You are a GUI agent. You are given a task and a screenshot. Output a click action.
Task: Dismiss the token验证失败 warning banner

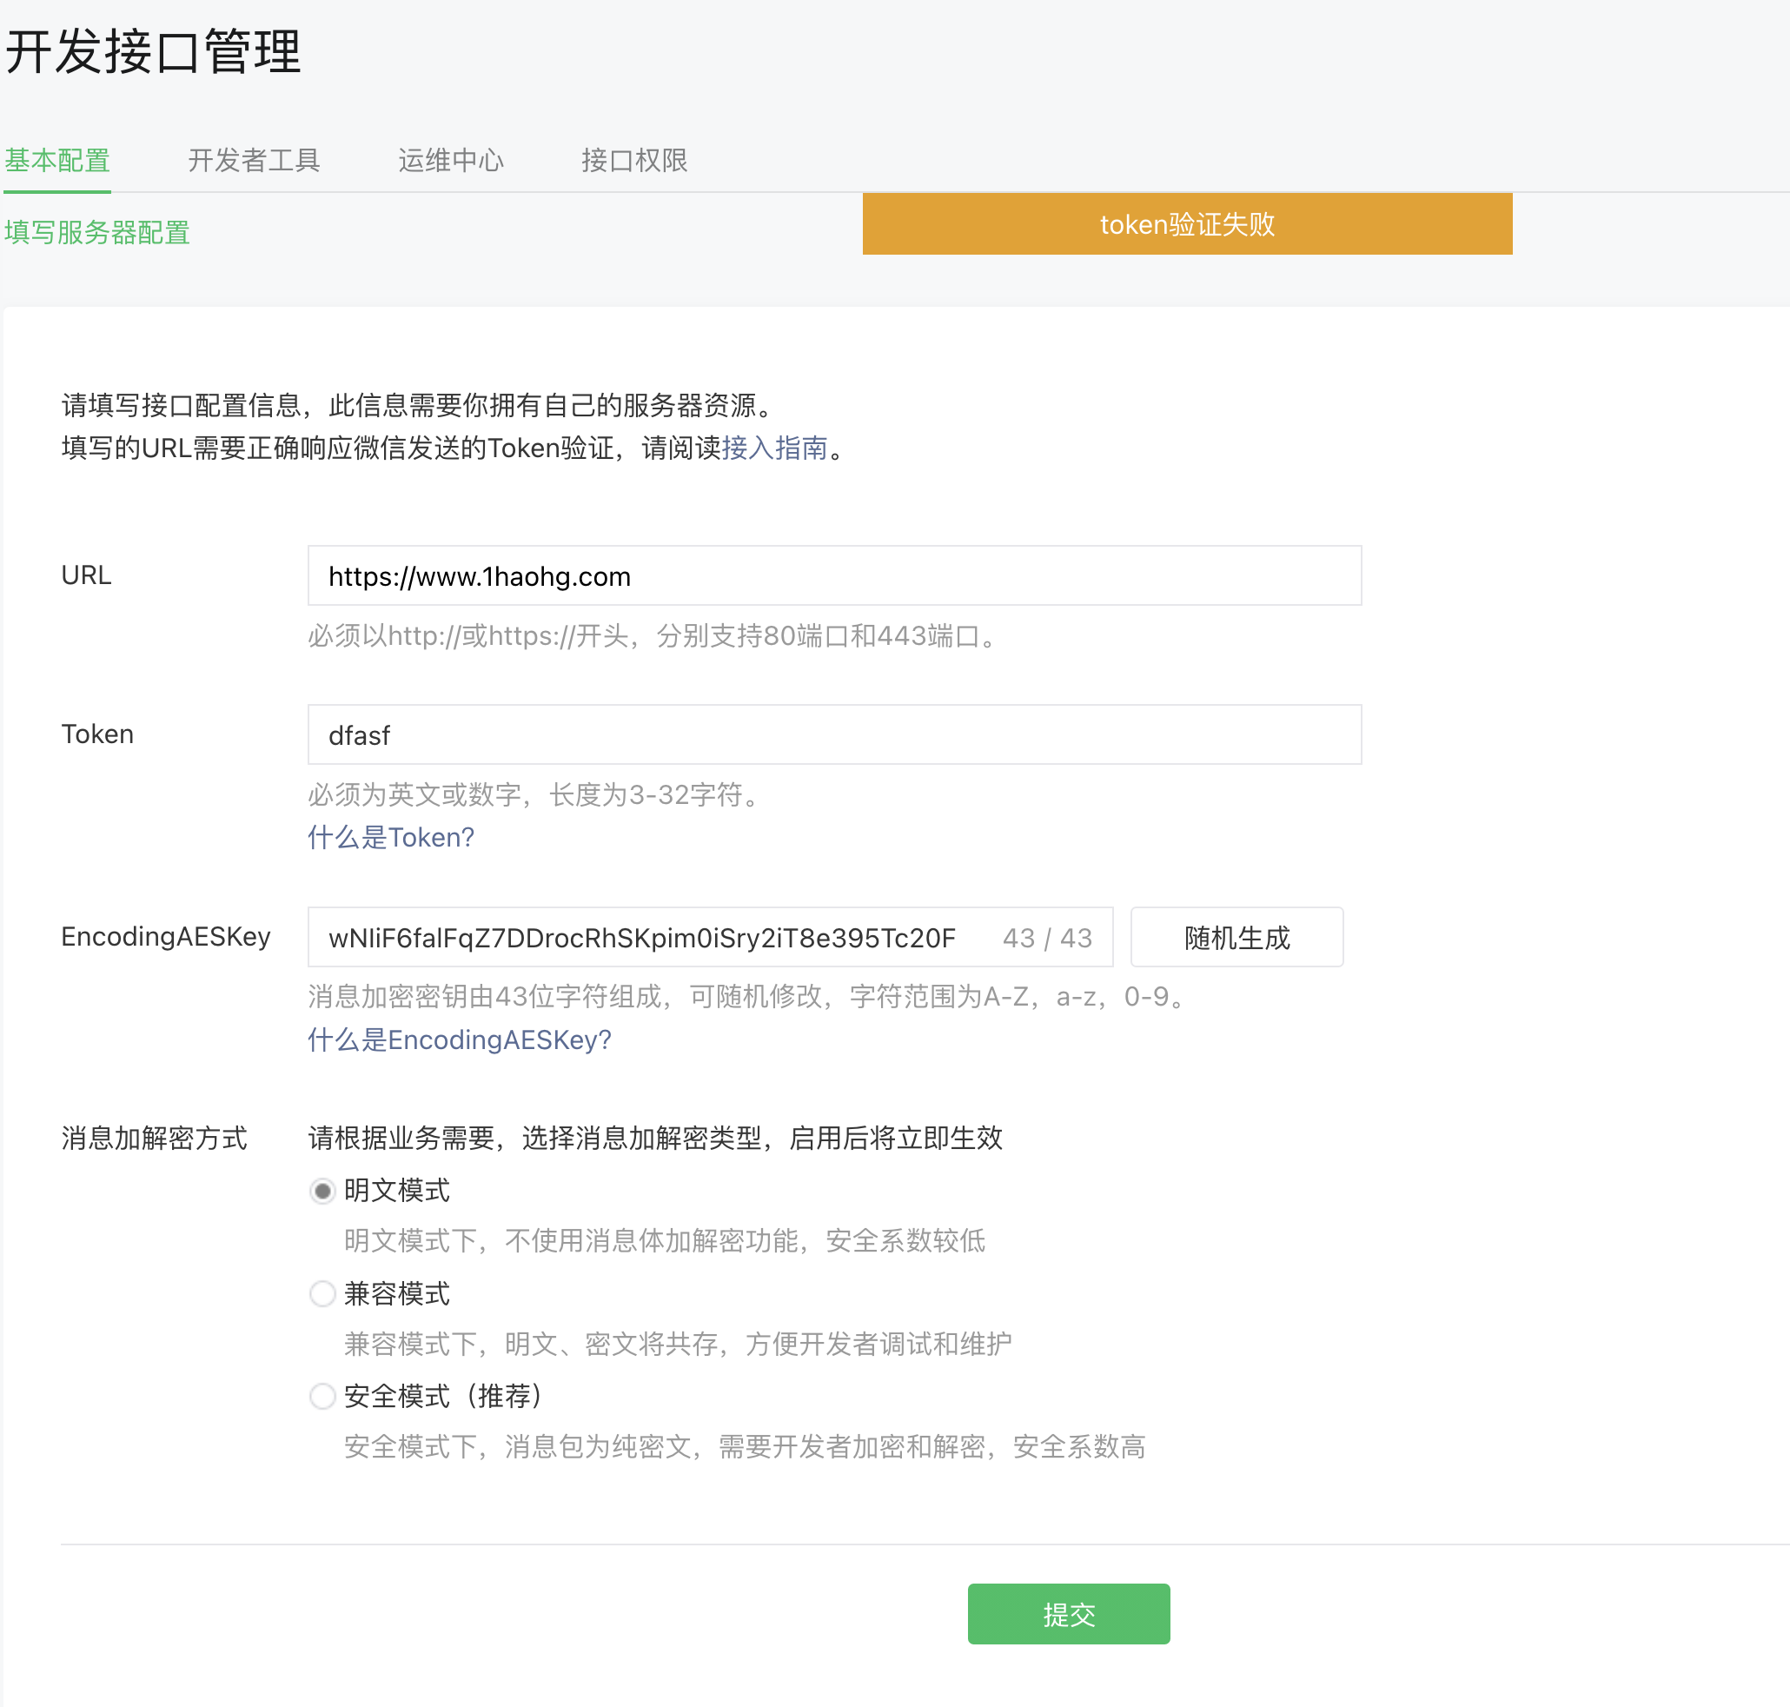(x=1186, y=224)
